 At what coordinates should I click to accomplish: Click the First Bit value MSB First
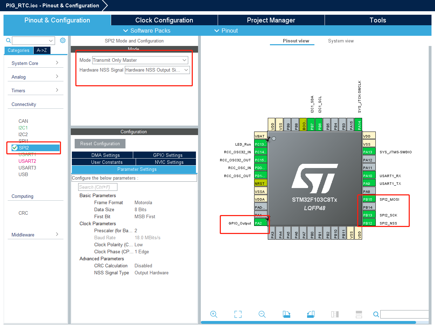[145, 216]
